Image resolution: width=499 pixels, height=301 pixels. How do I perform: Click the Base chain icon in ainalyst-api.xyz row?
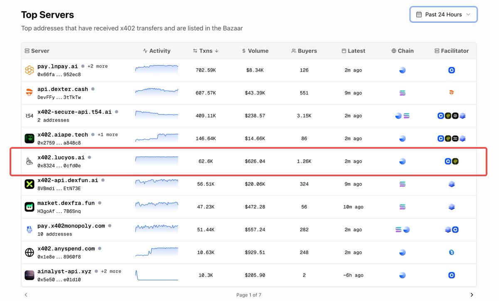click(x=402, y=275)
